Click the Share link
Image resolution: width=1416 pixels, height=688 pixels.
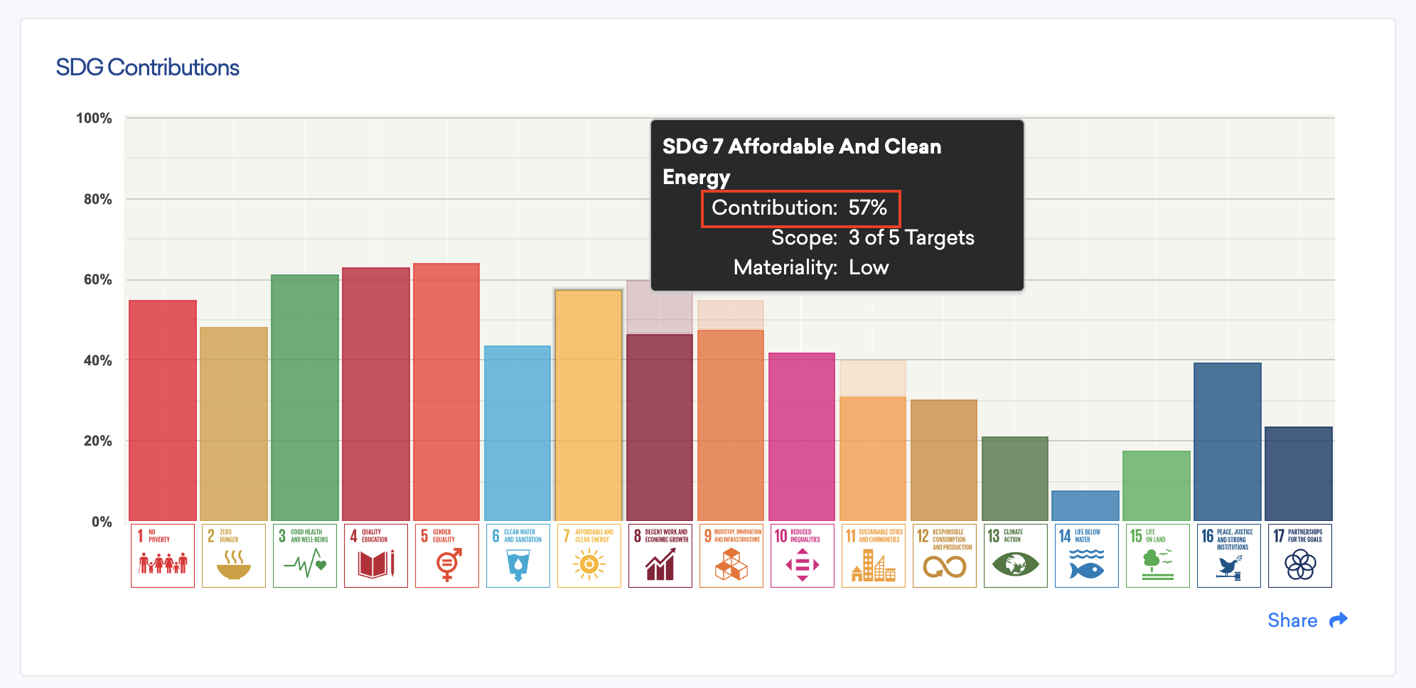point(1292,620)
